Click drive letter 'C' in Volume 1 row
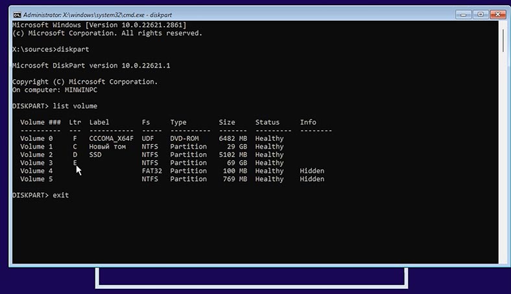The height and width of the screenshot is (294, 511). tap(75, 147)
